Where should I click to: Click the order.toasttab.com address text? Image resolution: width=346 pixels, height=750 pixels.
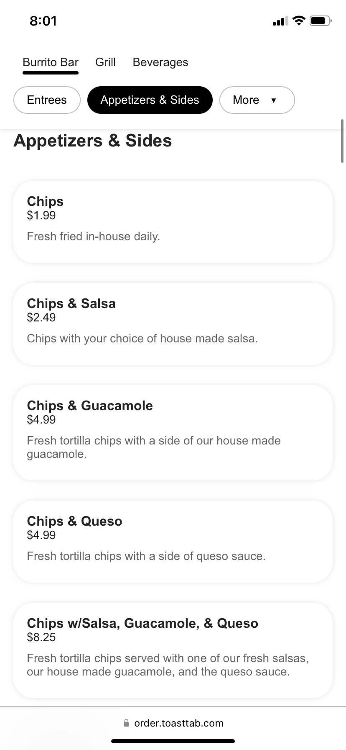pos(179,723)
